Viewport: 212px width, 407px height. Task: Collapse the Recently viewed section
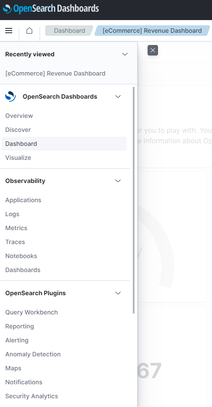coord(125,54)
